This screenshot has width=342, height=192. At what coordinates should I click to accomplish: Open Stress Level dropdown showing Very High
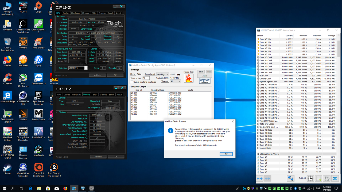tap(163, 74)
